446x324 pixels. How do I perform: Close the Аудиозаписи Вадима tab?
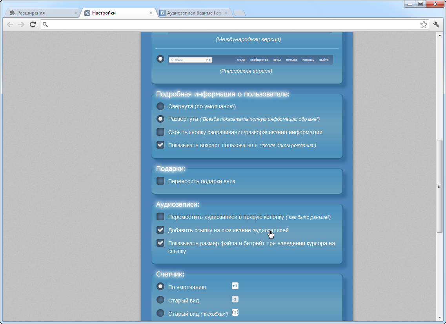pyautogui.click(x=226, y=13)
